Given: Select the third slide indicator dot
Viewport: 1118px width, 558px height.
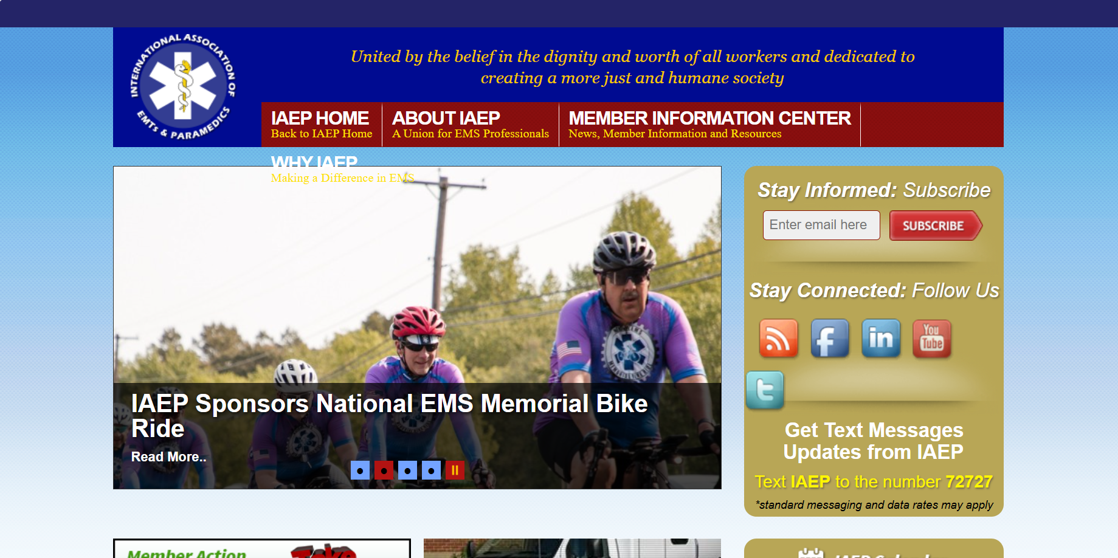Looking at the screenshot, I should [x=407, y=470].
